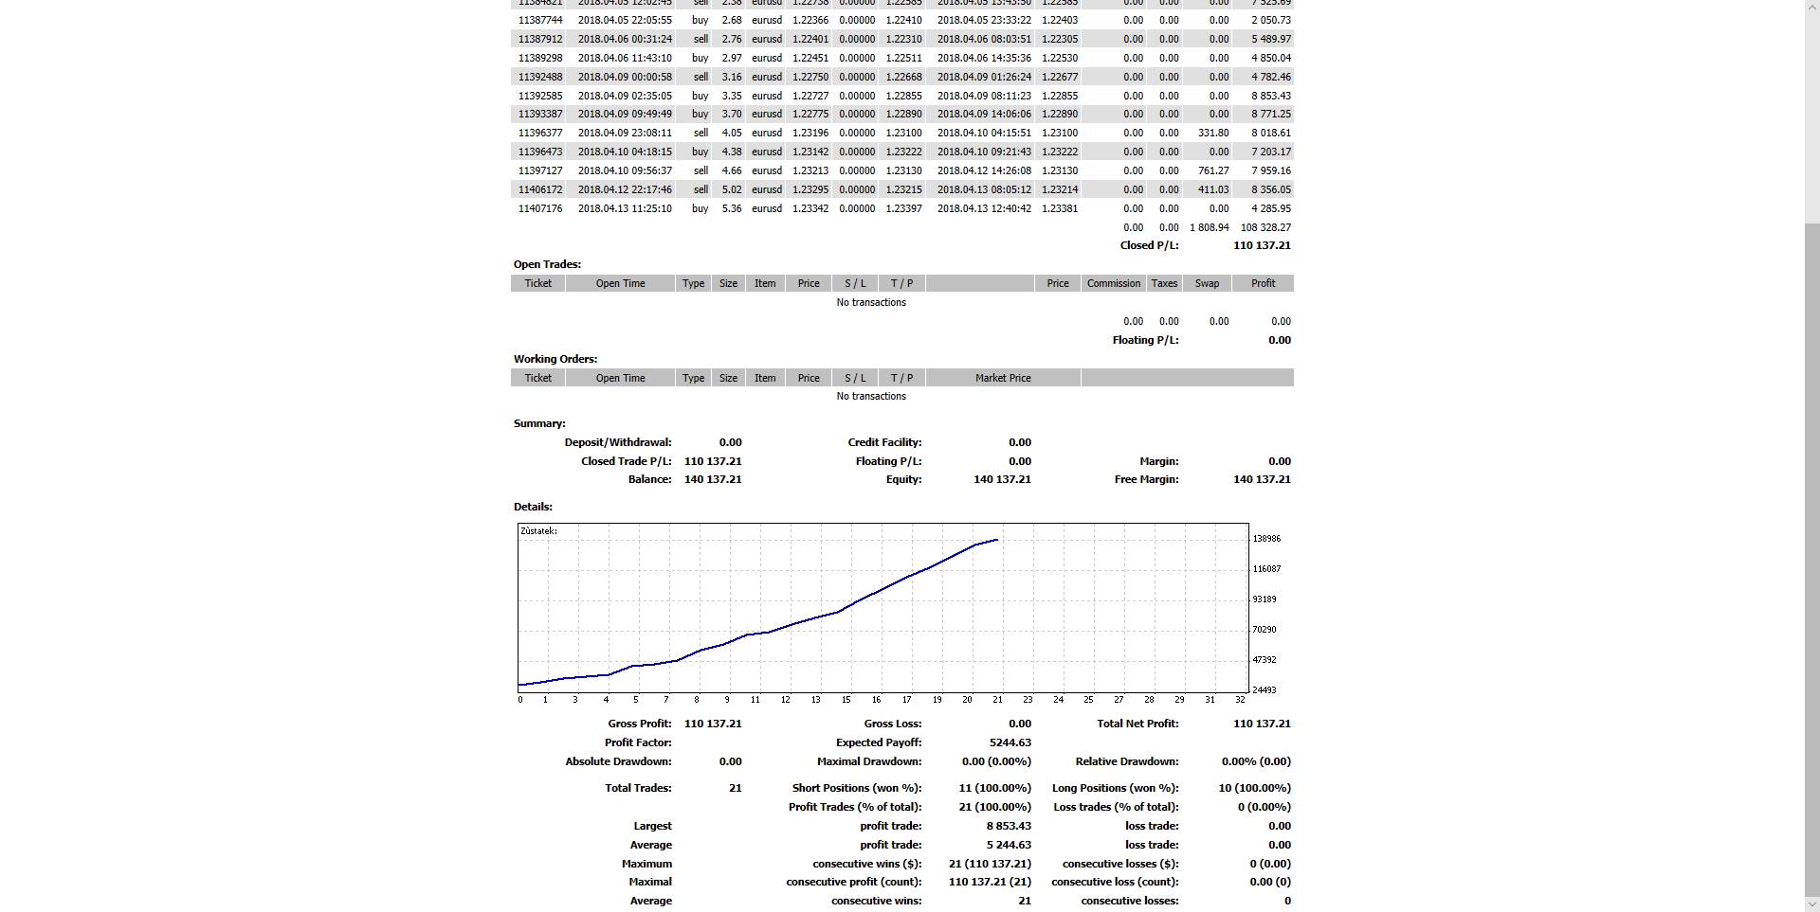Viewport: 1820px width, 912px height.
Task: Select ticket number 11387912
Action: 540,39
